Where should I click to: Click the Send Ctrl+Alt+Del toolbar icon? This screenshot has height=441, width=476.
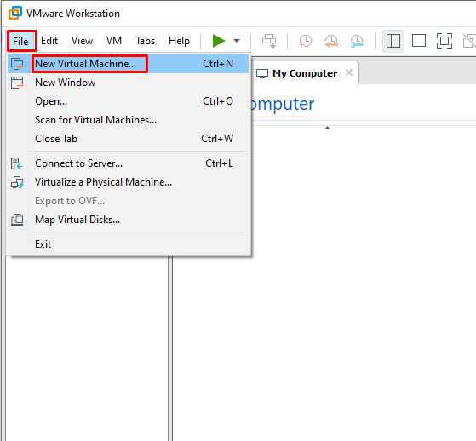click(269, 41)
